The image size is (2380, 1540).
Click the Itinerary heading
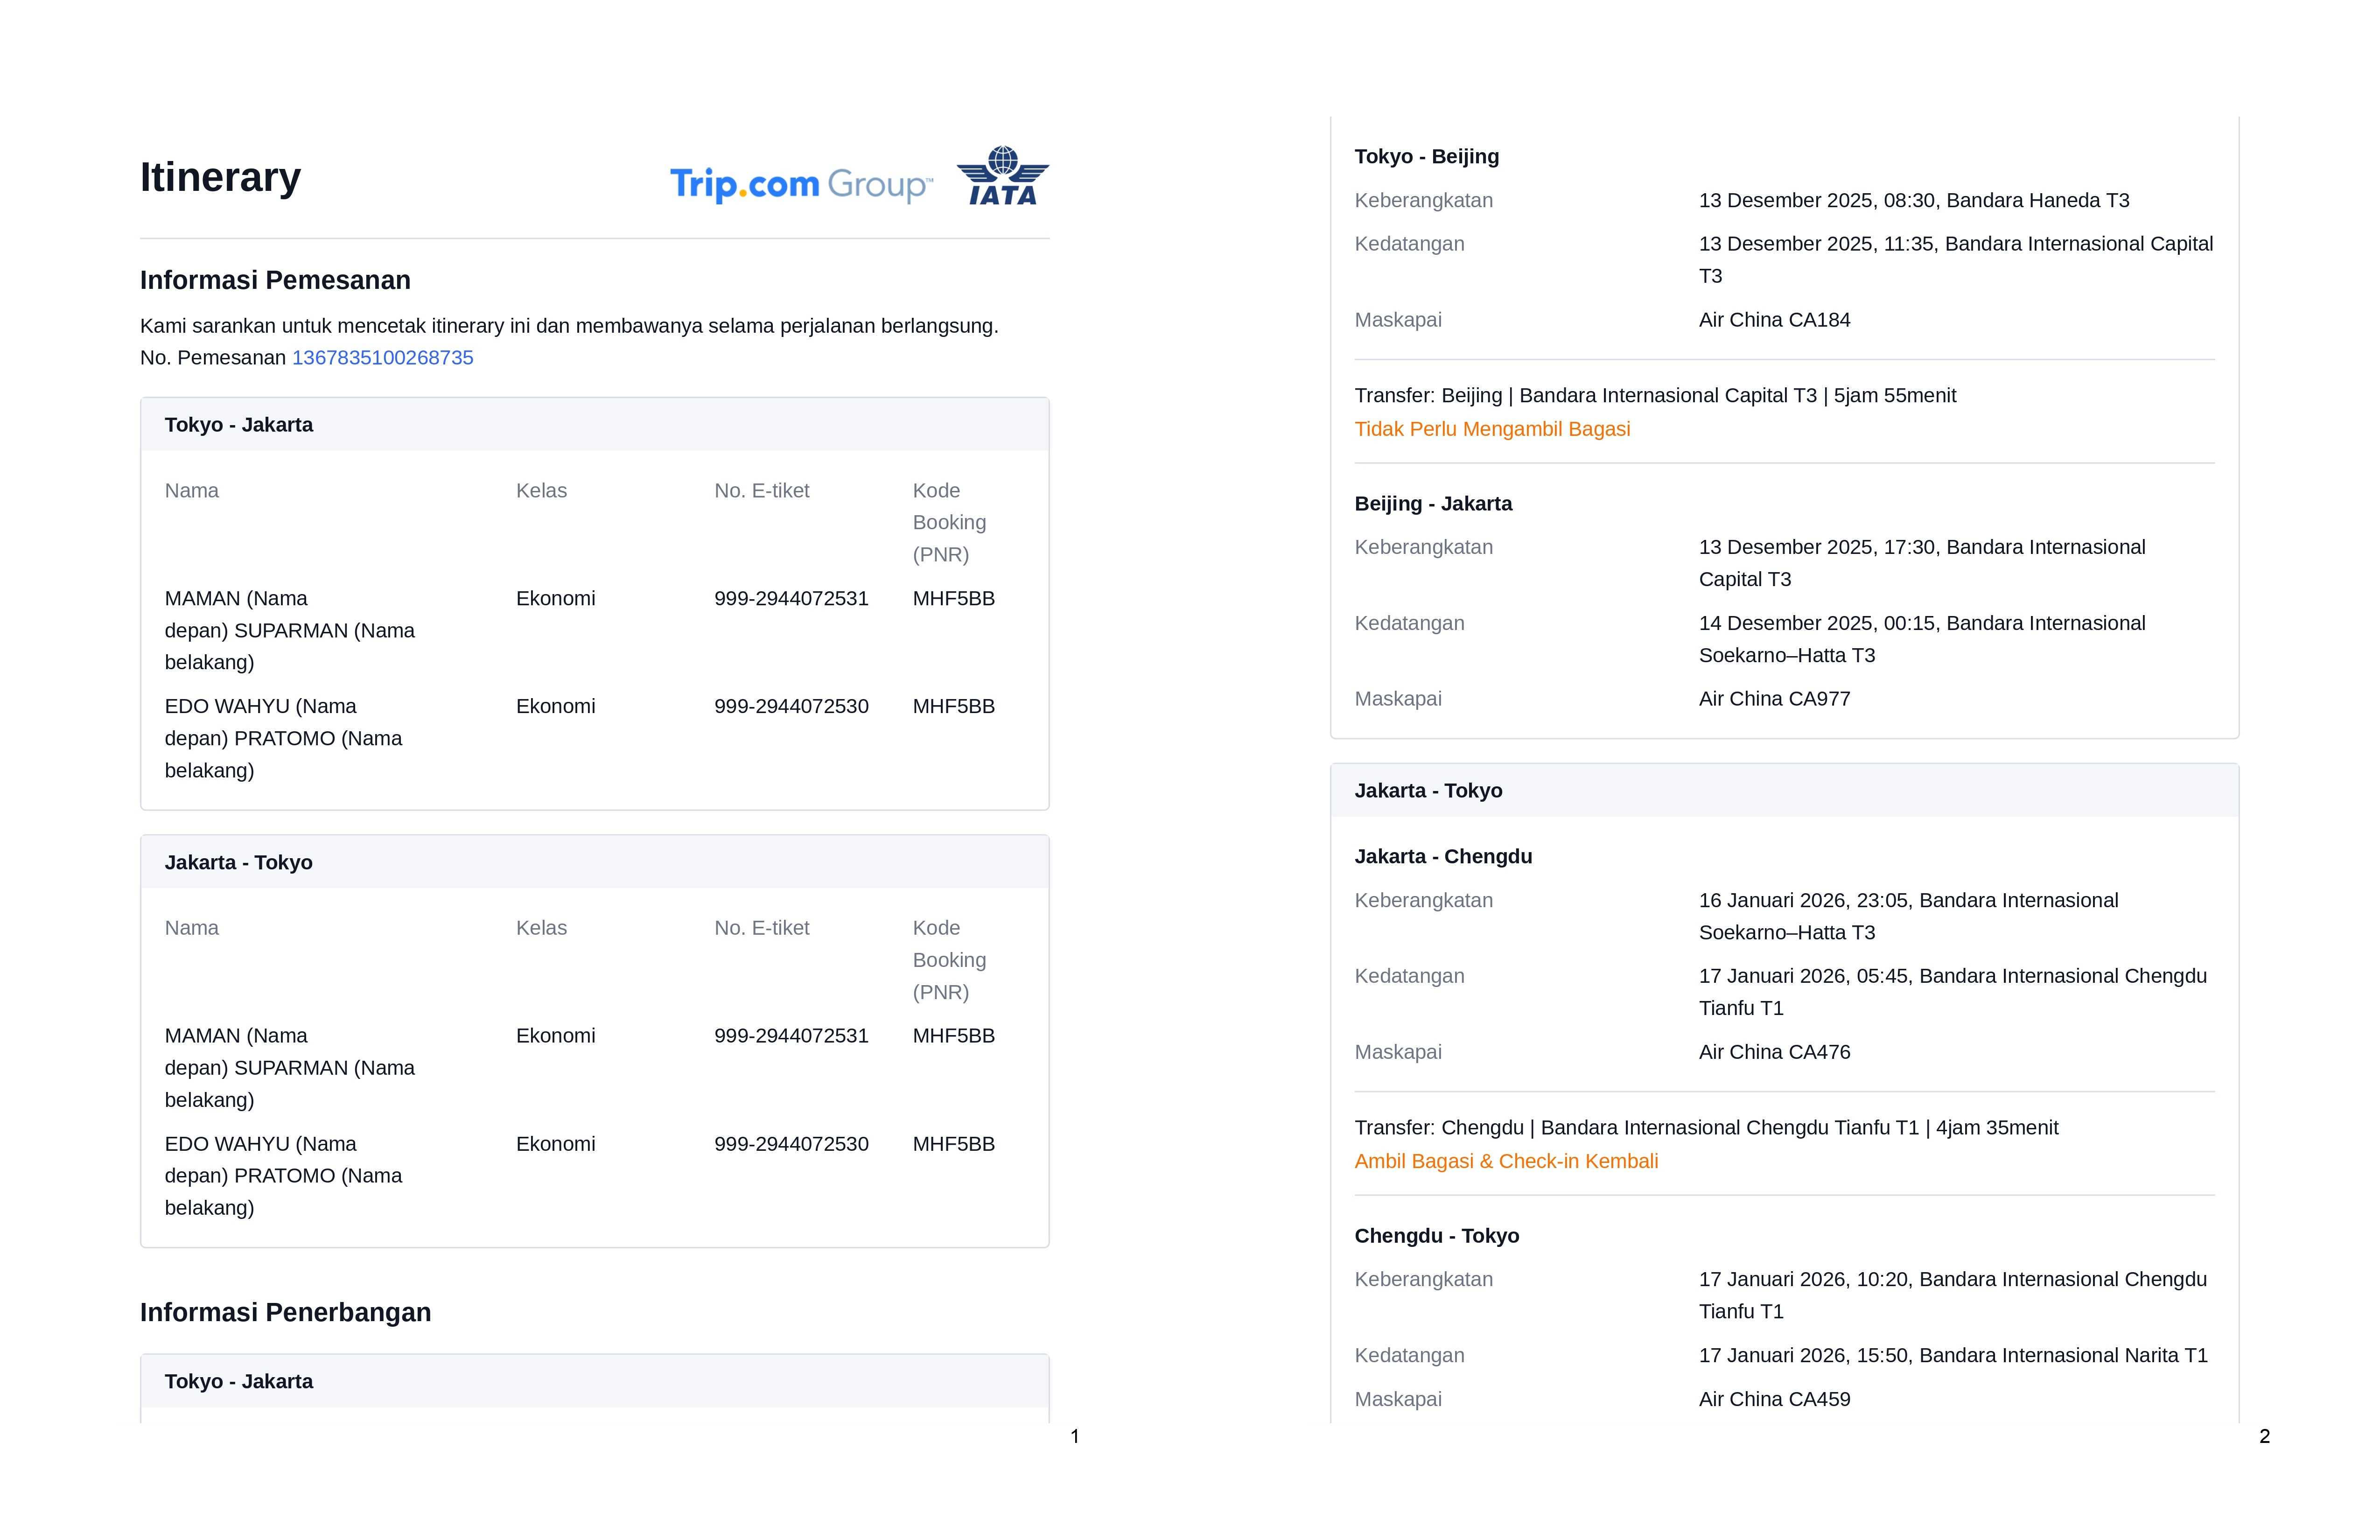click(x=220, y=177)
